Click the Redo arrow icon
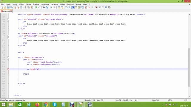191x107 pixels. click(x=39, y=7)
